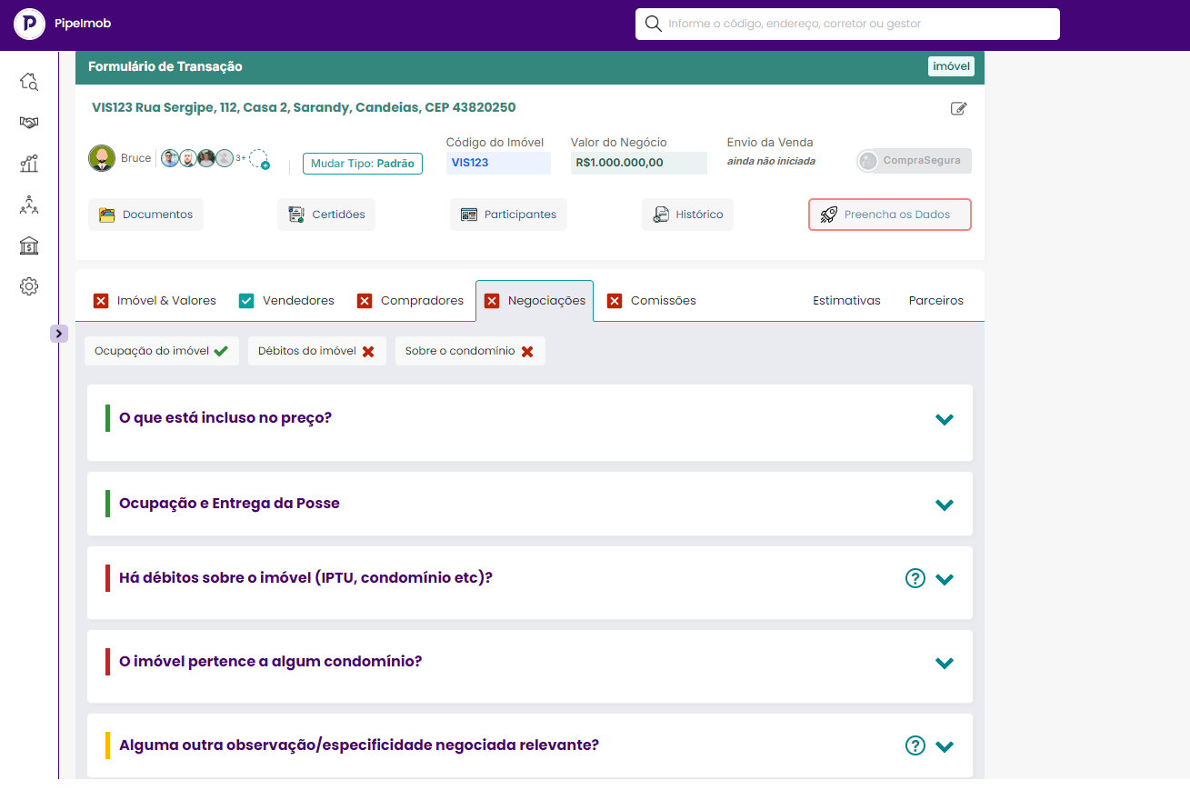Click the Vendedores checked box

246,301
